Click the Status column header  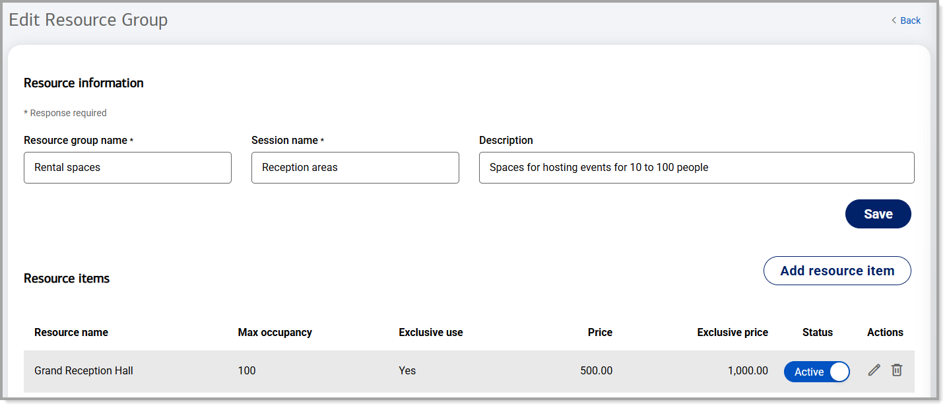pos(818,333)
